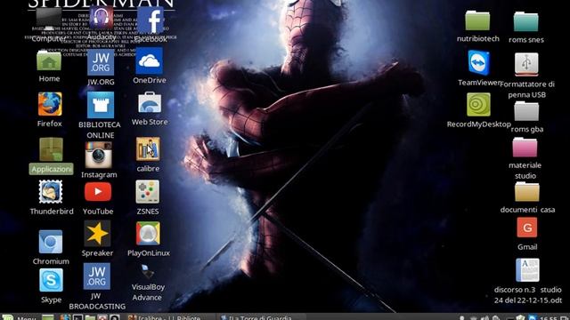This screenshot has height=320, width=570.
Task: Open the documenti casa folder
Action: 526,192
